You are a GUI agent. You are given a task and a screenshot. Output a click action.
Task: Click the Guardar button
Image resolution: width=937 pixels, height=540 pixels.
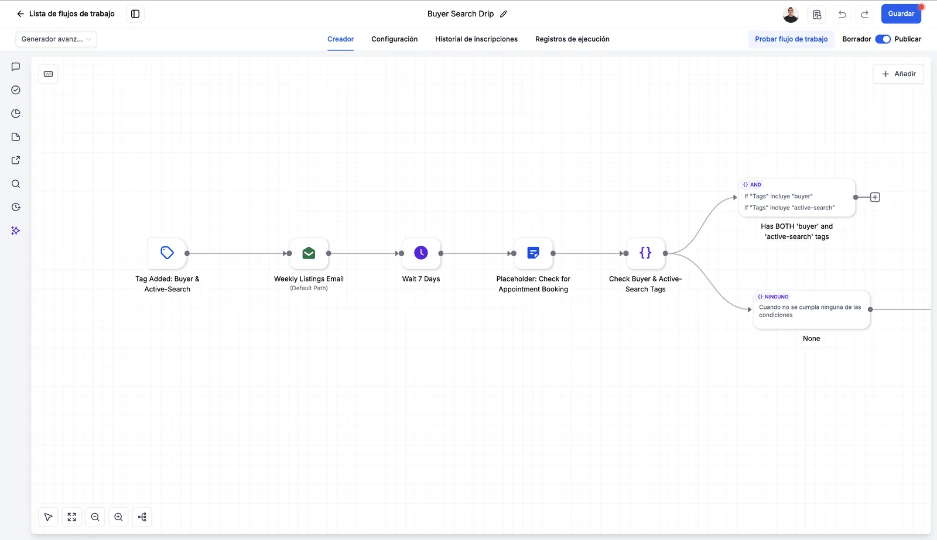tap(901, 13)
